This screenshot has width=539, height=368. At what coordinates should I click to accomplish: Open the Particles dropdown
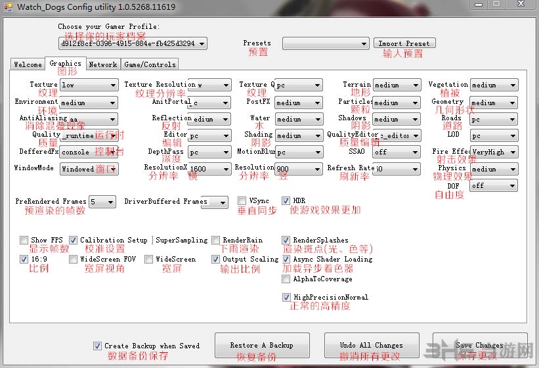(x=397, y=103)
